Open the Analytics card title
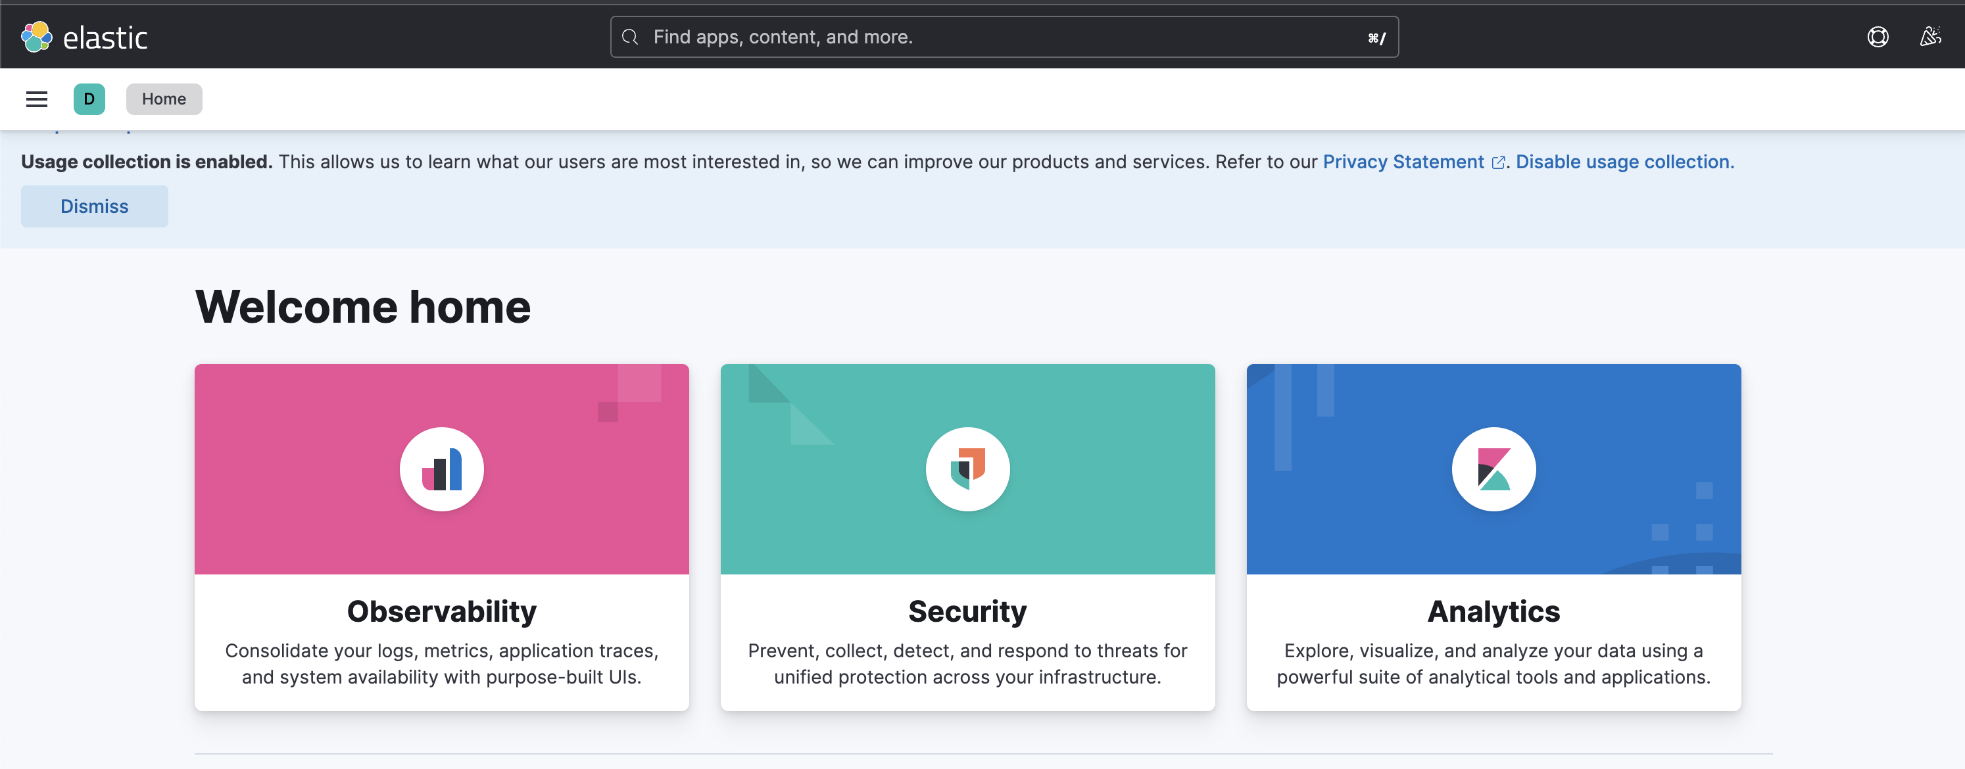 (1493, 611)
